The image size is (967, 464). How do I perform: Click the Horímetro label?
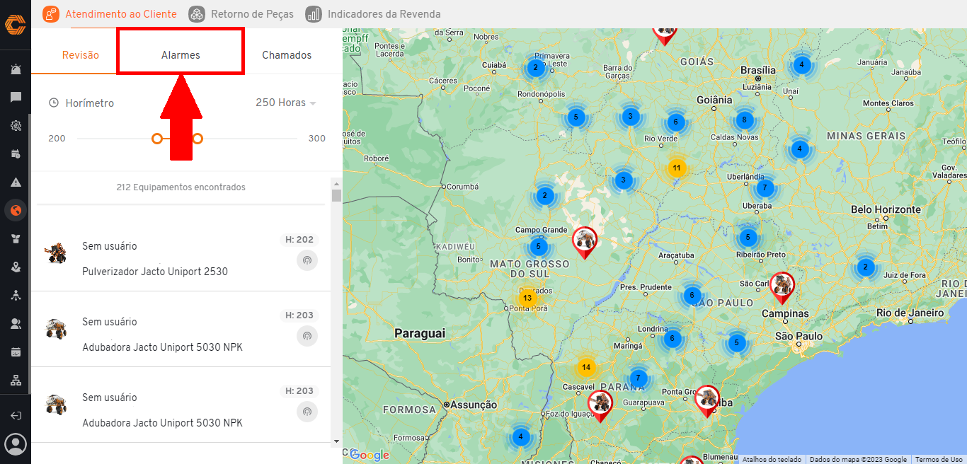tap(90, 103)
